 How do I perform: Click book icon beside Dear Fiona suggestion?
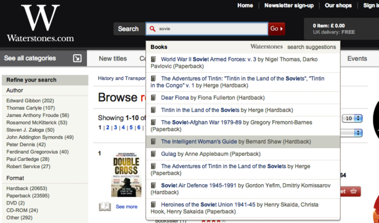point(153,97)
